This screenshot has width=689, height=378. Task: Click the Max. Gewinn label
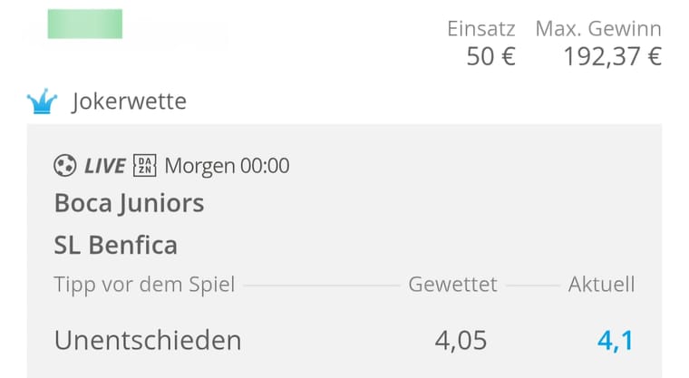[598, 29]
